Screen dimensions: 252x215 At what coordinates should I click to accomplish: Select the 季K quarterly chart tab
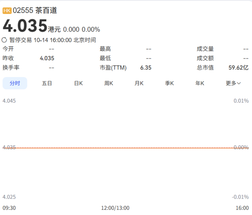click(169, 83)
